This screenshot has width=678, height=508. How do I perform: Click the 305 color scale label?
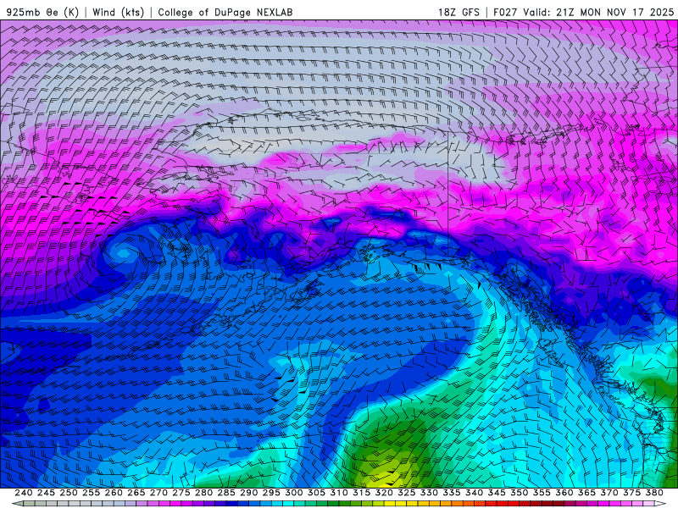point(316,493)
